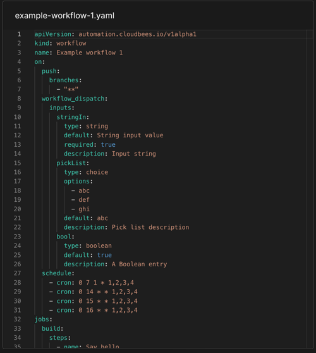Click the 'jobs:' key

click(43, 319)
